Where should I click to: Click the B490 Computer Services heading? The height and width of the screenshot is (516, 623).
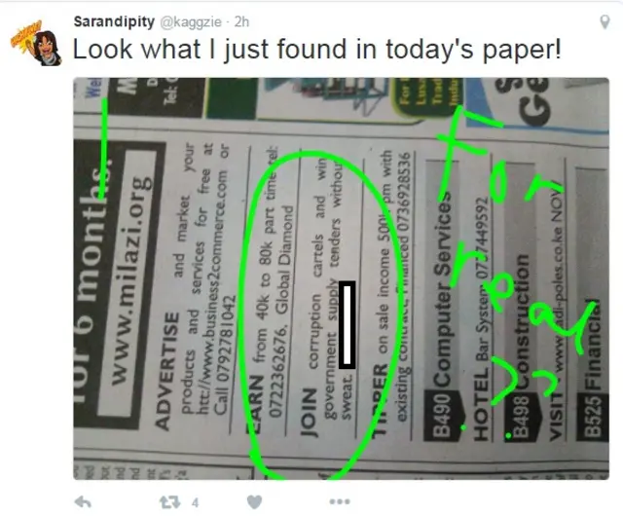pyautogui.click(x=442, y=316)
